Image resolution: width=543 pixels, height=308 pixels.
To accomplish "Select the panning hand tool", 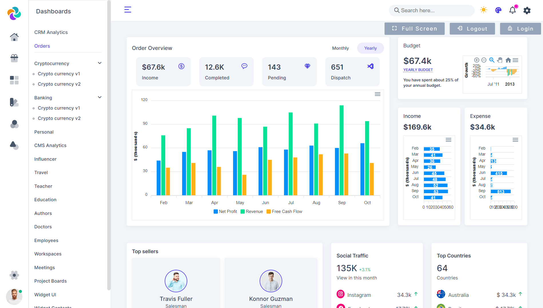I will (500, 60).
